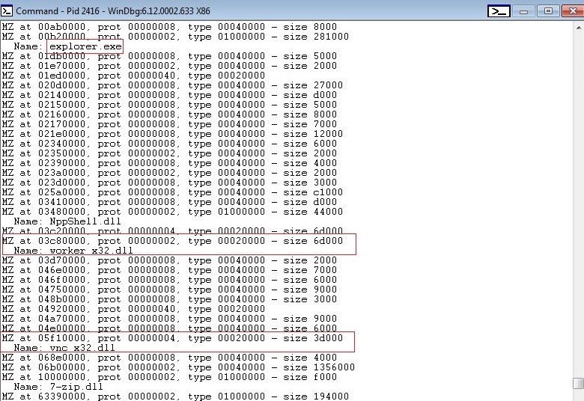Minimize the WinDbg Command window

(523, 11)
